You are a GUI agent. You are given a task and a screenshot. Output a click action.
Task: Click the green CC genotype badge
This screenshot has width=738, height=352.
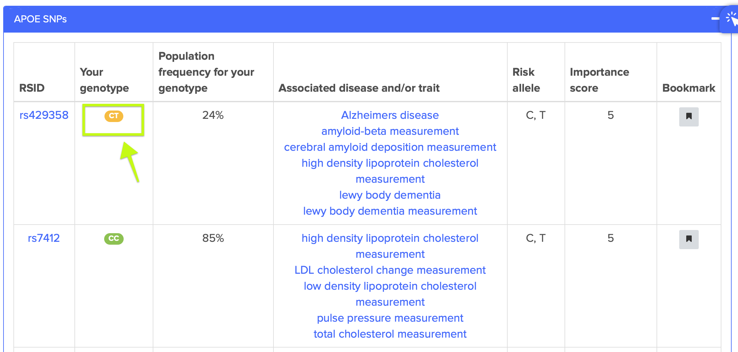point(114,239)
